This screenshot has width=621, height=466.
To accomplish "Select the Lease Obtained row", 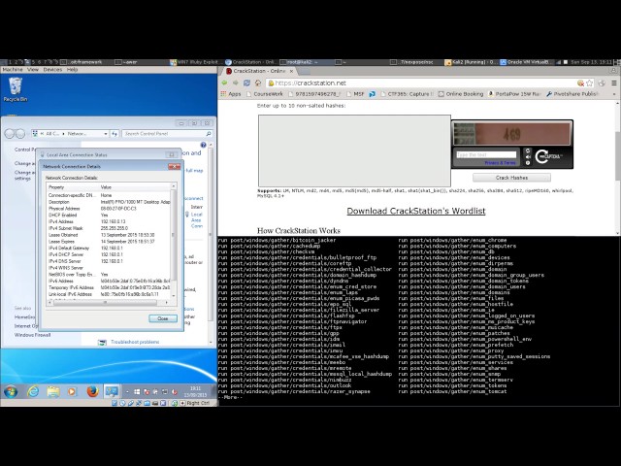I will (109, 235).
